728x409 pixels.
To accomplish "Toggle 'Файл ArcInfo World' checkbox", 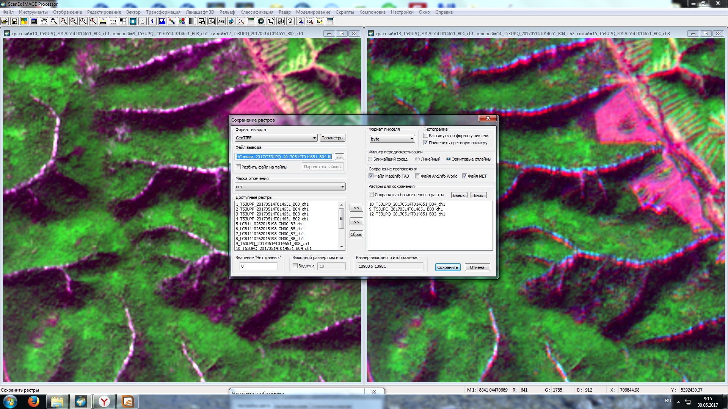I will [x=417, y=176].
